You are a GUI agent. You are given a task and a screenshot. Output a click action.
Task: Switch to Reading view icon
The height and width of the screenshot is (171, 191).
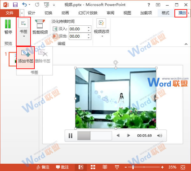pyautogui.click(x=105, y=167)
